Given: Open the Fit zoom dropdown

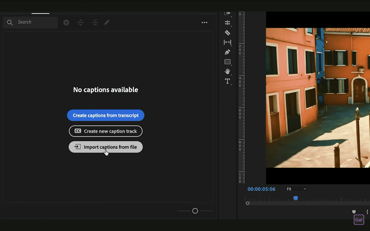Looking at the screenshot, I should [296, 189].
